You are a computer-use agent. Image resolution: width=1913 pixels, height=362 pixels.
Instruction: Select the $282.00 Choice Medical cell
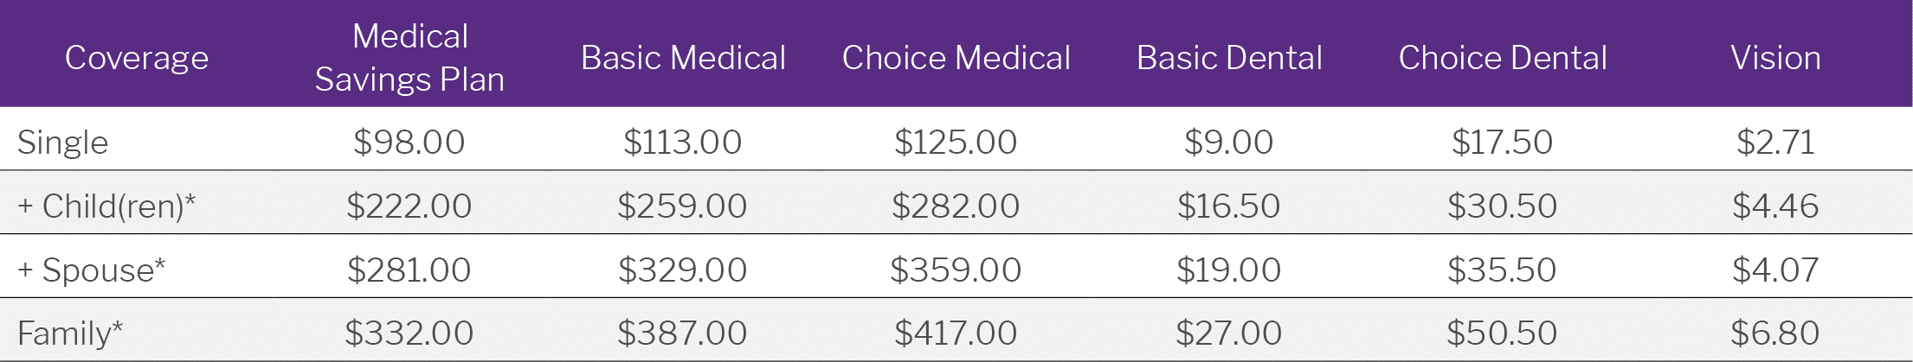click(x=956, y=206)
